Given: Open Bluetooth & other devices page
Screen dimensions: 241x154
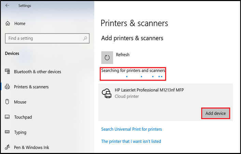Looking at the screenshot, I should (38, 72).
